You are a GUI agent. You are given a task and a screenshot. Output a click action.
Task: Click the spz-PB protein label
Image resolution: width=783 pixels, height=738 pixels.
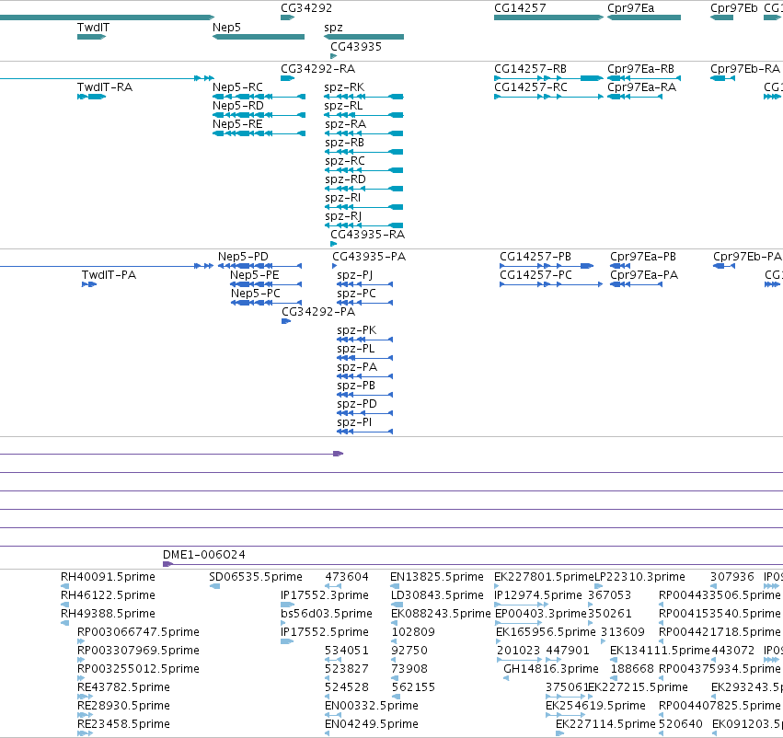[x=356, y=386]
